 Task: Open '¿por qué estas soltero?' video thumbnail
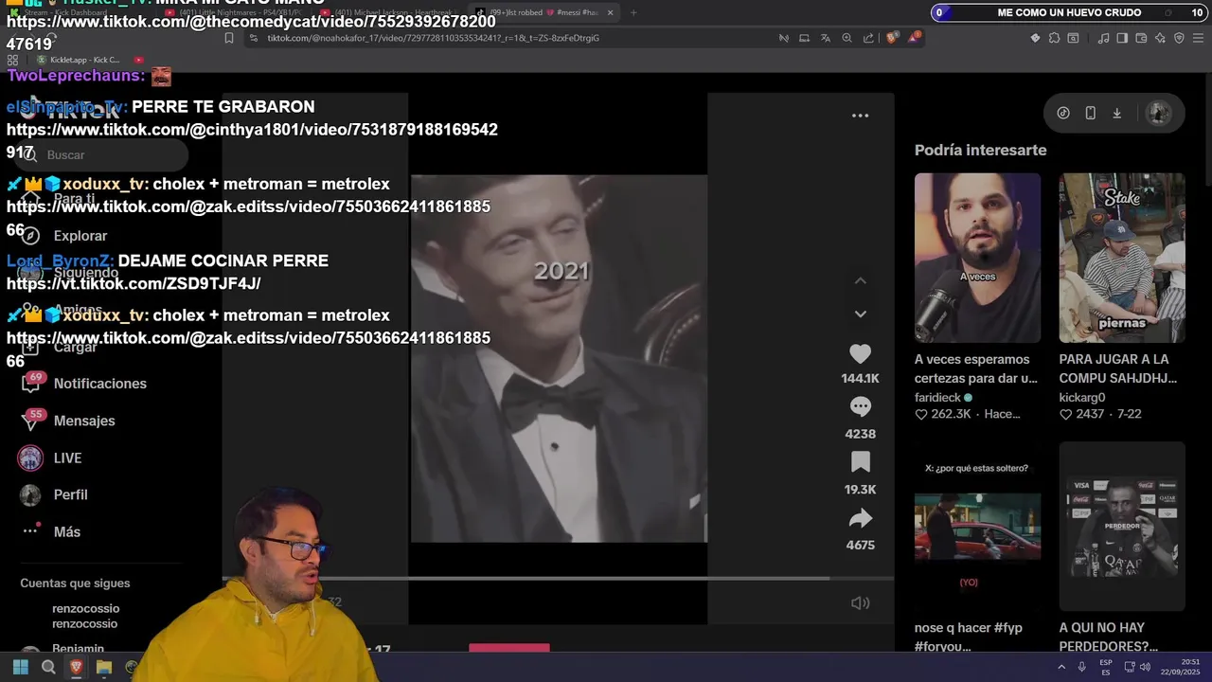click(x=977, y=526)
